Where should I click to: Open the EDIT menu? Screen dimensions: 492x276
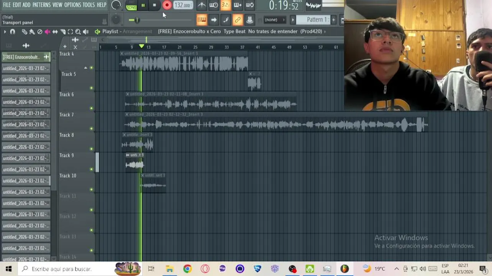point(16,5)
